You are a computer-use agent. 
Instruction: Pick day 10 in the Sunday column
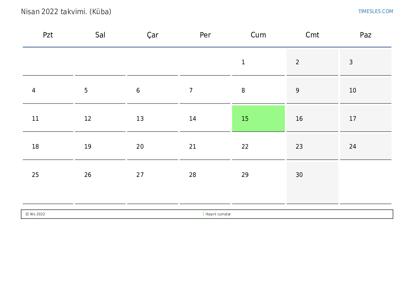pyautogui.click(x=366, y=90)
